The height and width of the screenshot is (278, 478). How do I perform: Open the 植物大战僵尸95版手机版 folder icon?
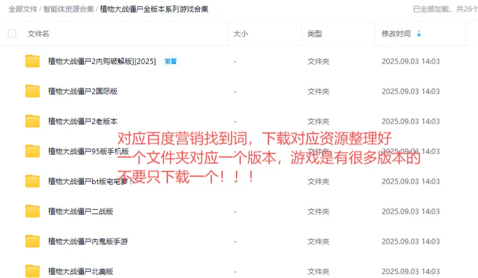33,151
